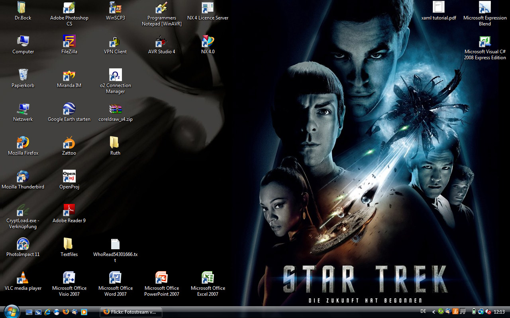The width and height of the screenshot is (510, 318).
Task: Unmute via the muted volume tray icon
Action: 488,312
